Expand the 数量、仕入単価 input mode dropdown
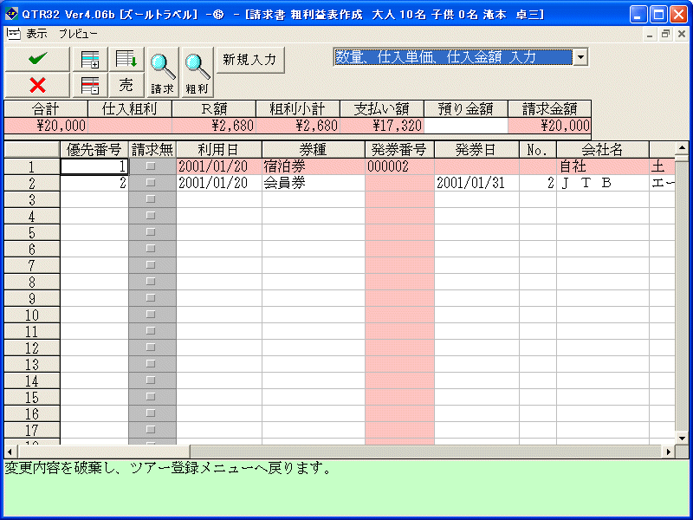The height and width of the screenshot is (520, 693). point(580,57)
